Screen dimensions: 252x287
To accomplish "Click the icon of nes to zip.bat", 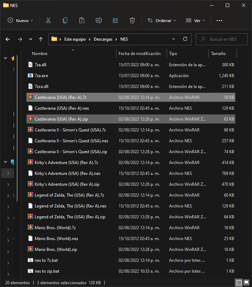I will [30, 271].
